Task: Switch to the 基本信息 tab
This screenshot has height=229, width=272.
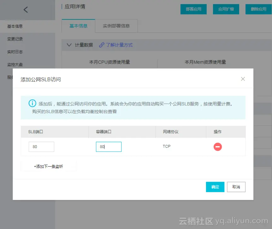Action: [78, 26]
